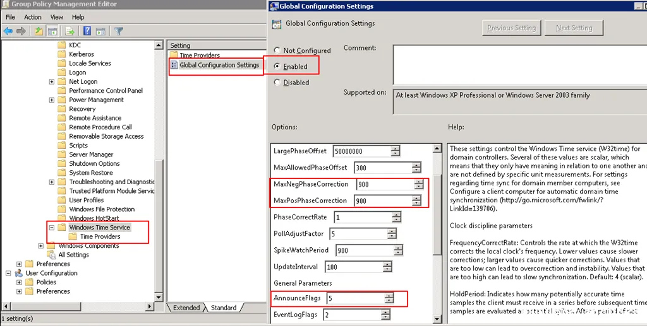Viewport: 647px width, 326px height.
Task: Click the Export List toolbar icon
Action: point(70,31)
